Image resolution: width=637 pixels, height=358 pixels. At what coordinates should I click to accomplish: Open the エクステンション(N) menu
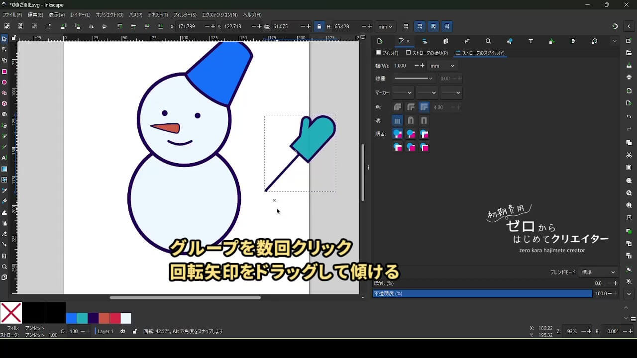[x=219, y=15]
